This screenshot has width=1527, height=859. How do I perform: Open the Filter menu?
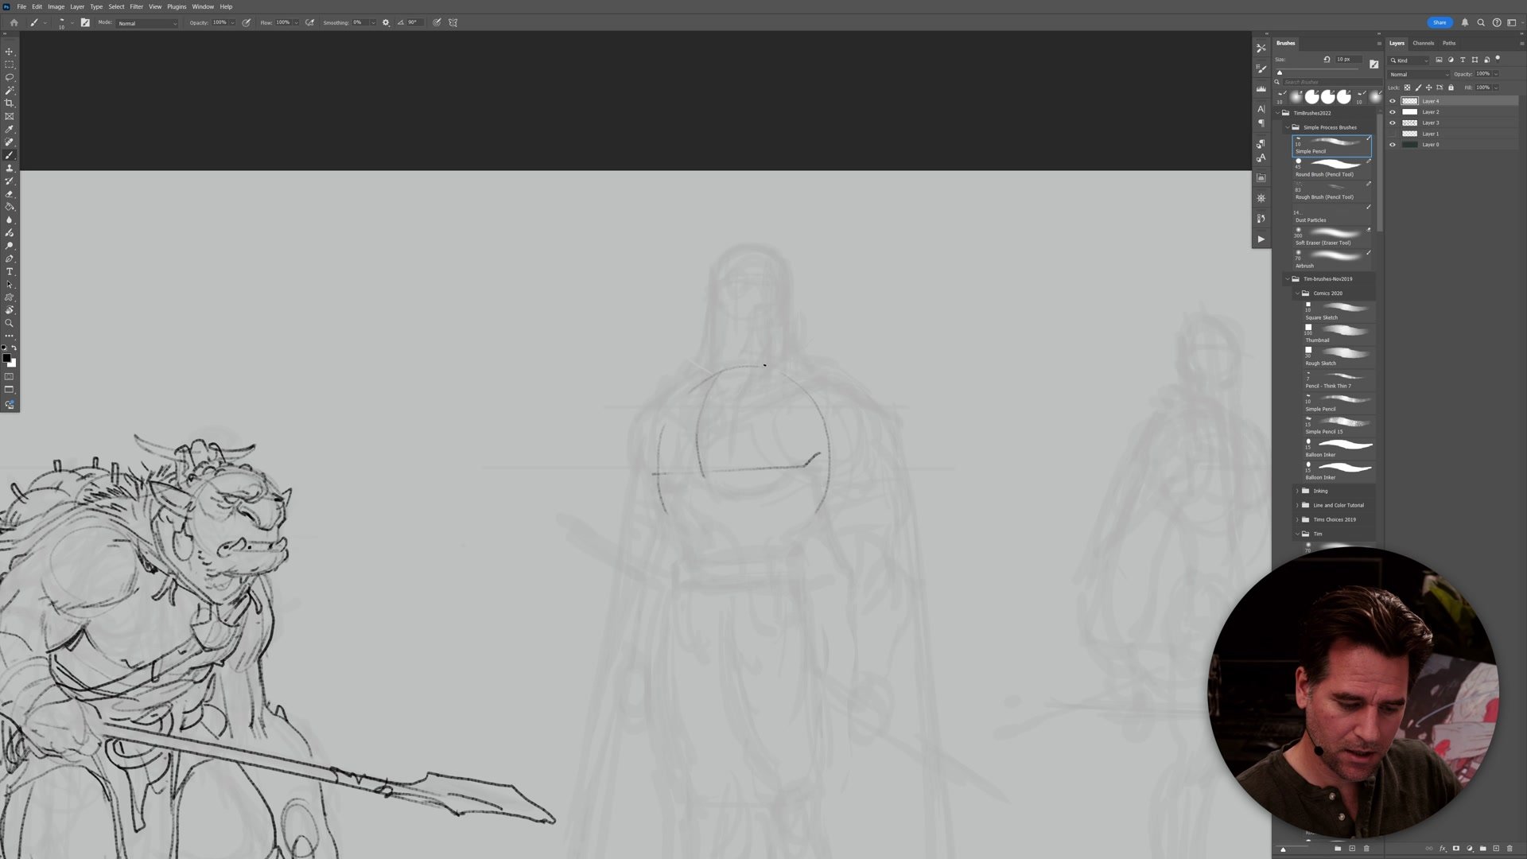coord(136,6)
